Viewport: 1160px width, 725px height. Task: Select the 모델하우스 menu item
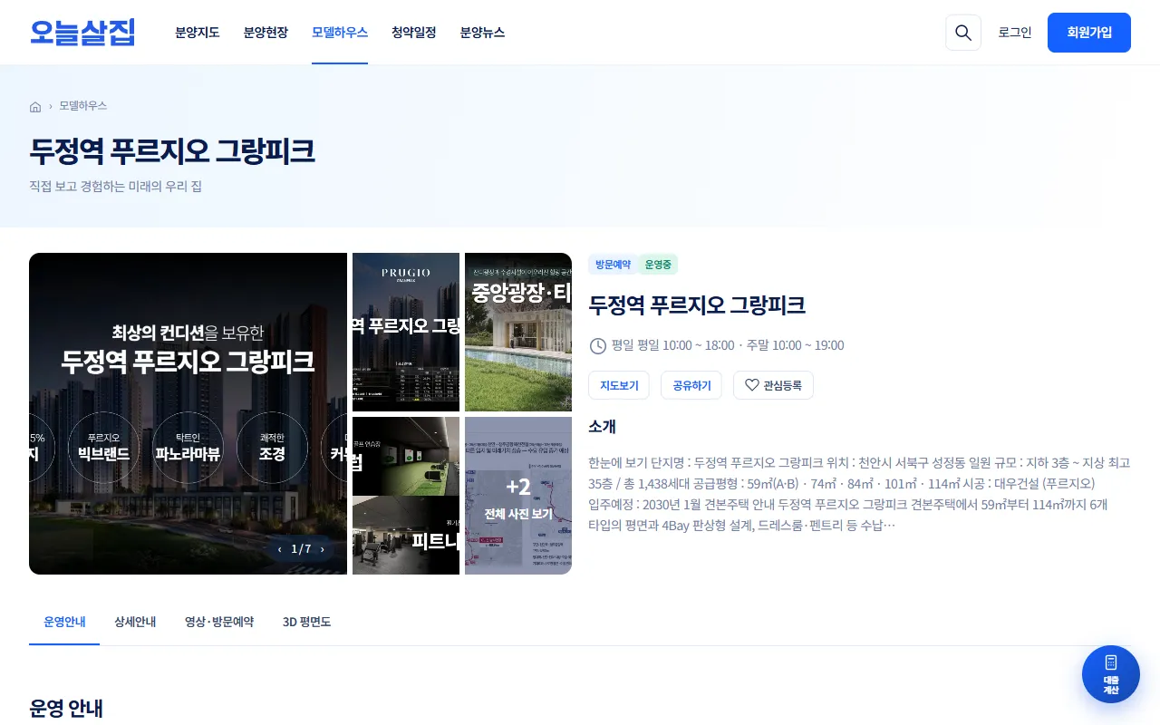point(340,33)
